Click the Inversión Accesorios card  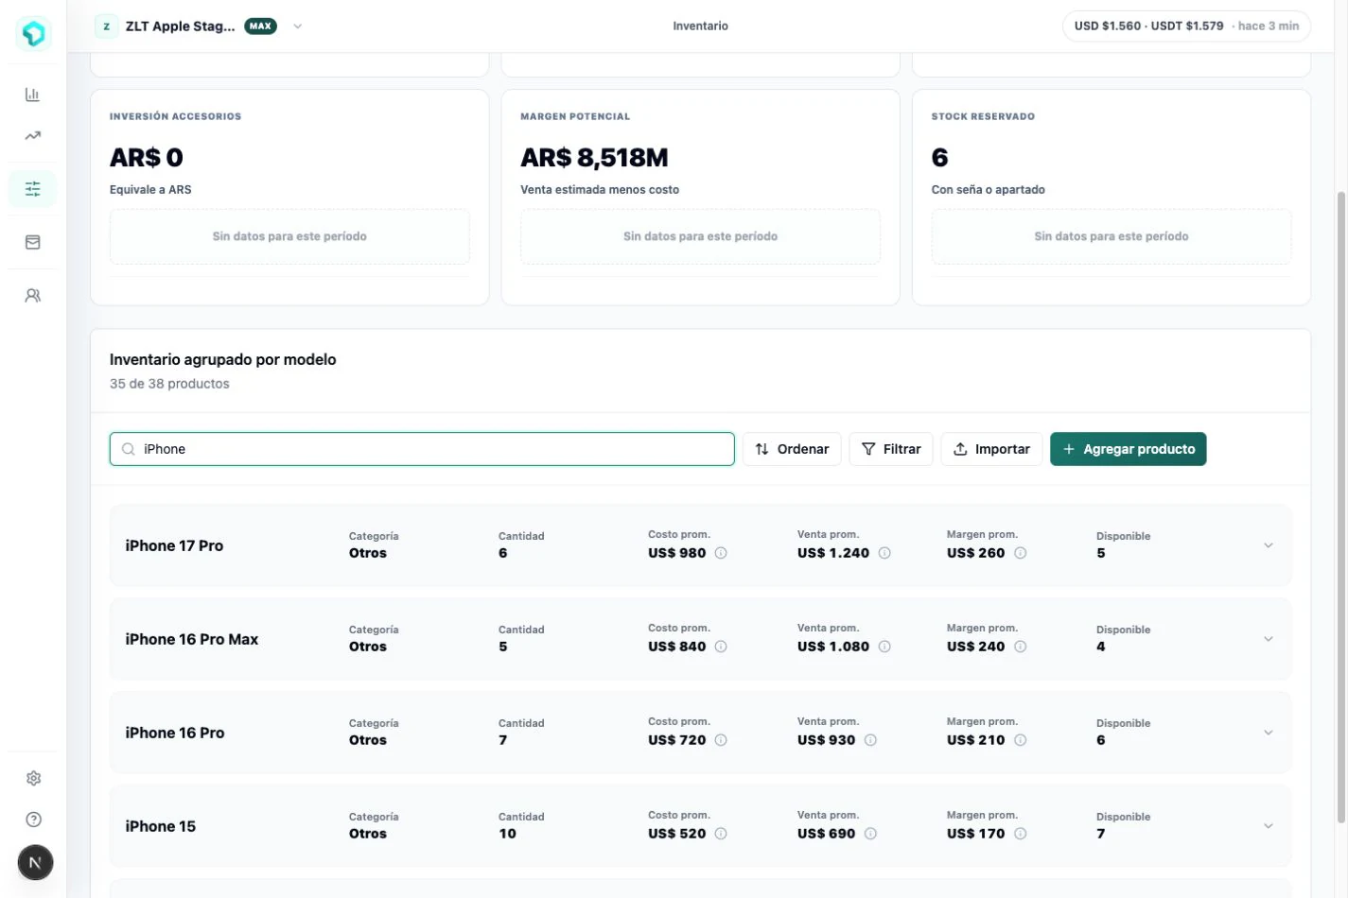coord(289,198)
